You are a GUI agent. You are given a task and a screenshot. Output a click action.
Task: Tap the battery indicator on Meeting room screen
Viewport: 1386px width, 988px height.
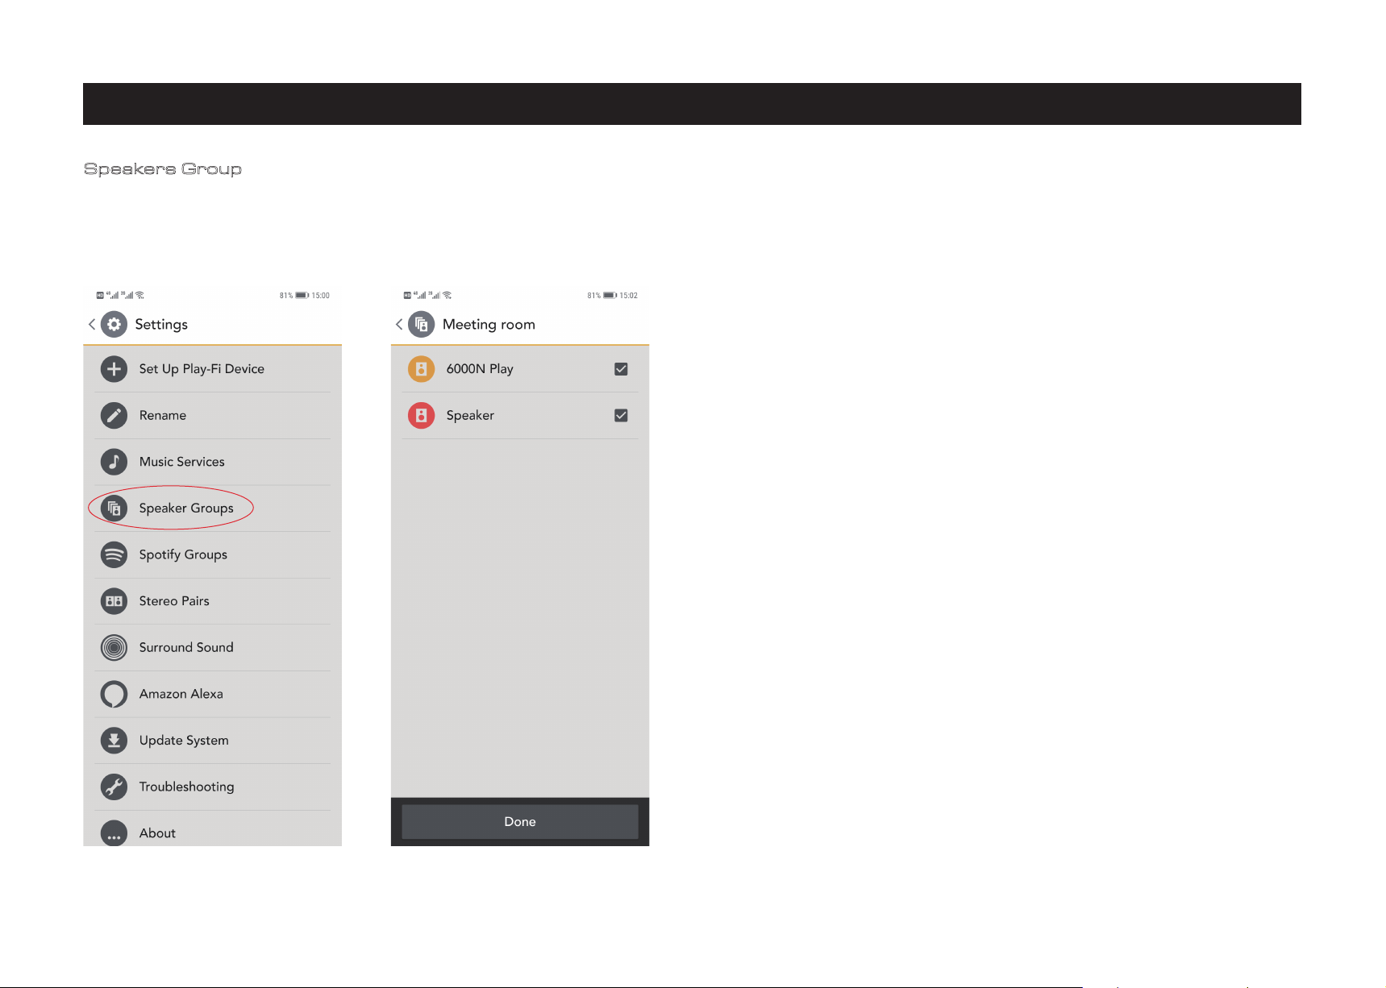(x=610, y=295)
